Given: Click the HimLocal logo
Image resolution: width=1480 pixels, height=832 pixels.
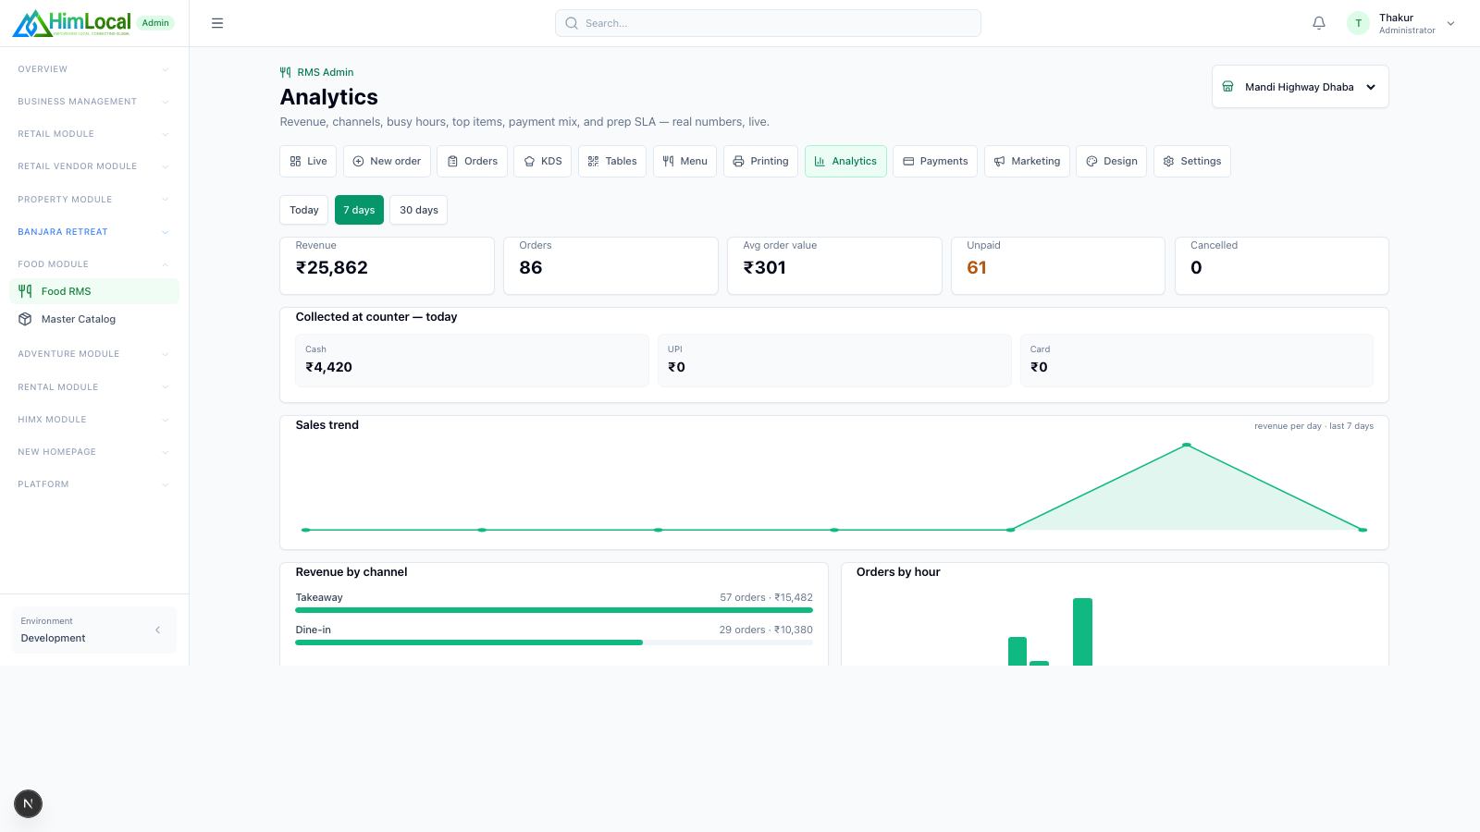Looking at the screenshot, I should (x=71, y=23).
